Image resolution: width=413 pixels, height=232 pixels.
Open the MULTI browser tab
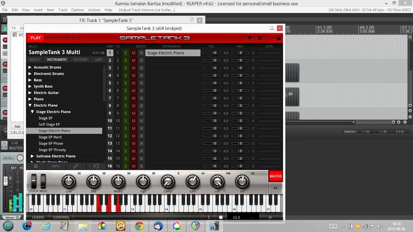click(x=35, y=60)
